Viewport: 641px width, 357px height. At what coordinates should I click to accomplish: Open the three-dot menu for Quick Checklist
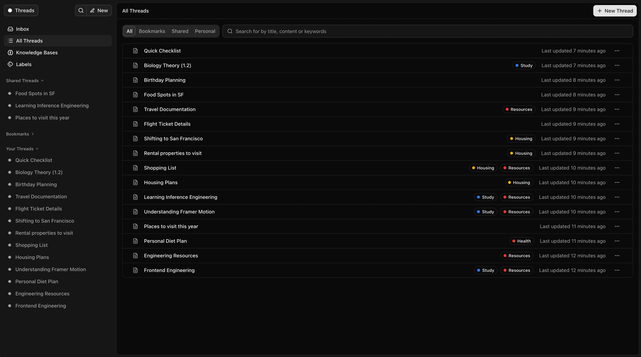point(617,51)
